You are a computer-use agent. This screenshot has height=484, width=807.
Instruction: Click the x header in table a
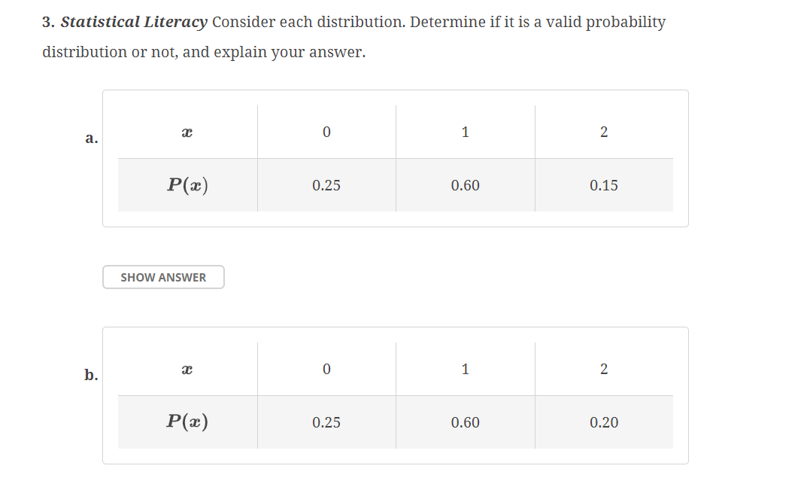[187, 132]
